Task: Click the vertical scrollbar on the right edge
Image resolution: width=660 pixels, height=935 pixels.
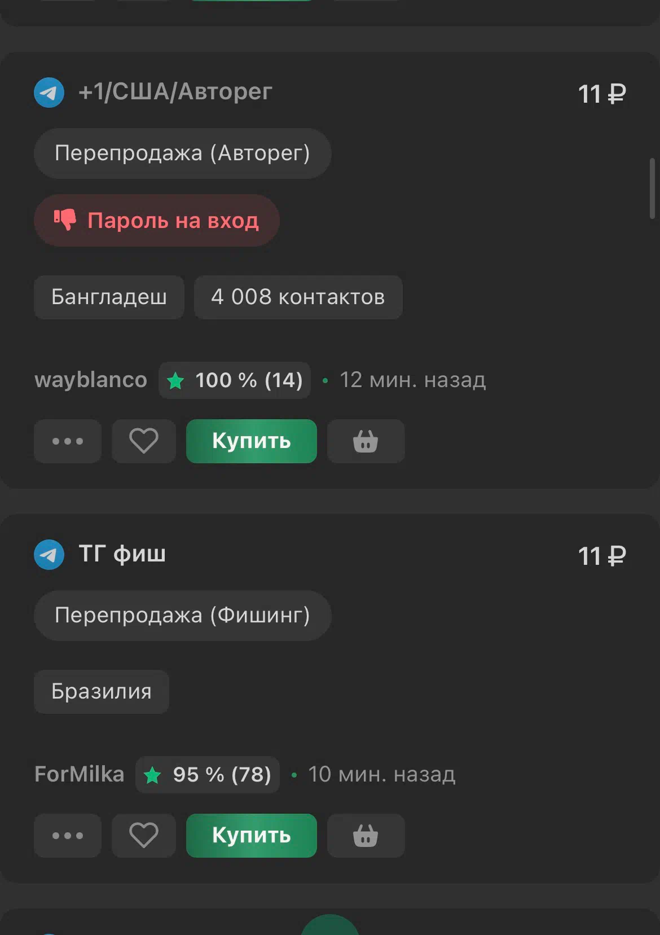Action: tap(652, 188)
